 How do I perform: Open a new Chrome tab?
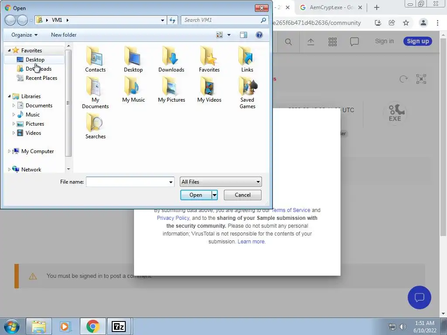[377, 7]
